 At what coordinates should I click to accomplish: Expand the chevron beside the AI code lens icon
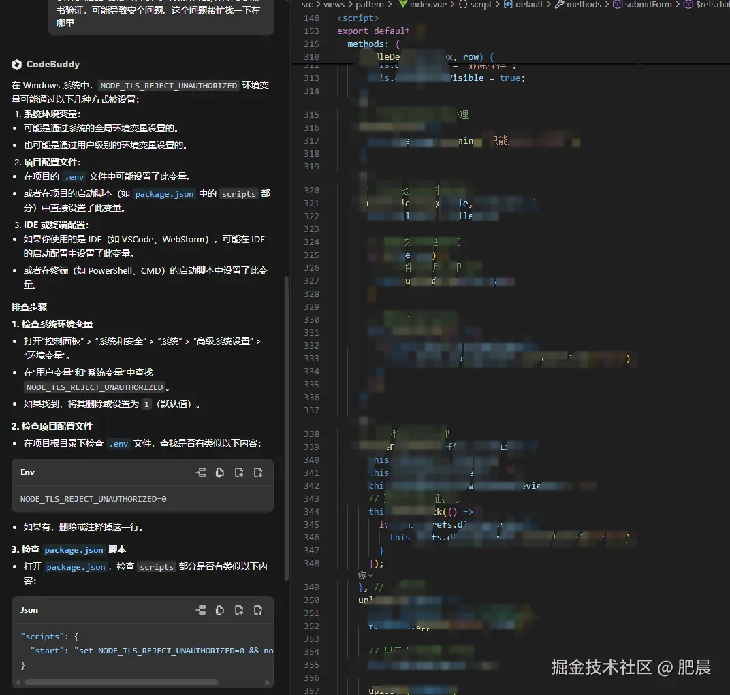[x=370, y=575]
